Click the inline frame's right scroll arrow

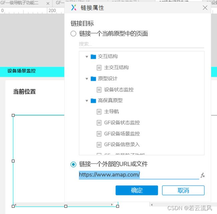pyautogui.click(x=112, y=204)
